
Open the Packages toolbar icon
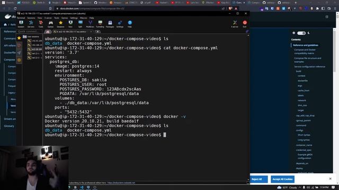coord(110,24)
